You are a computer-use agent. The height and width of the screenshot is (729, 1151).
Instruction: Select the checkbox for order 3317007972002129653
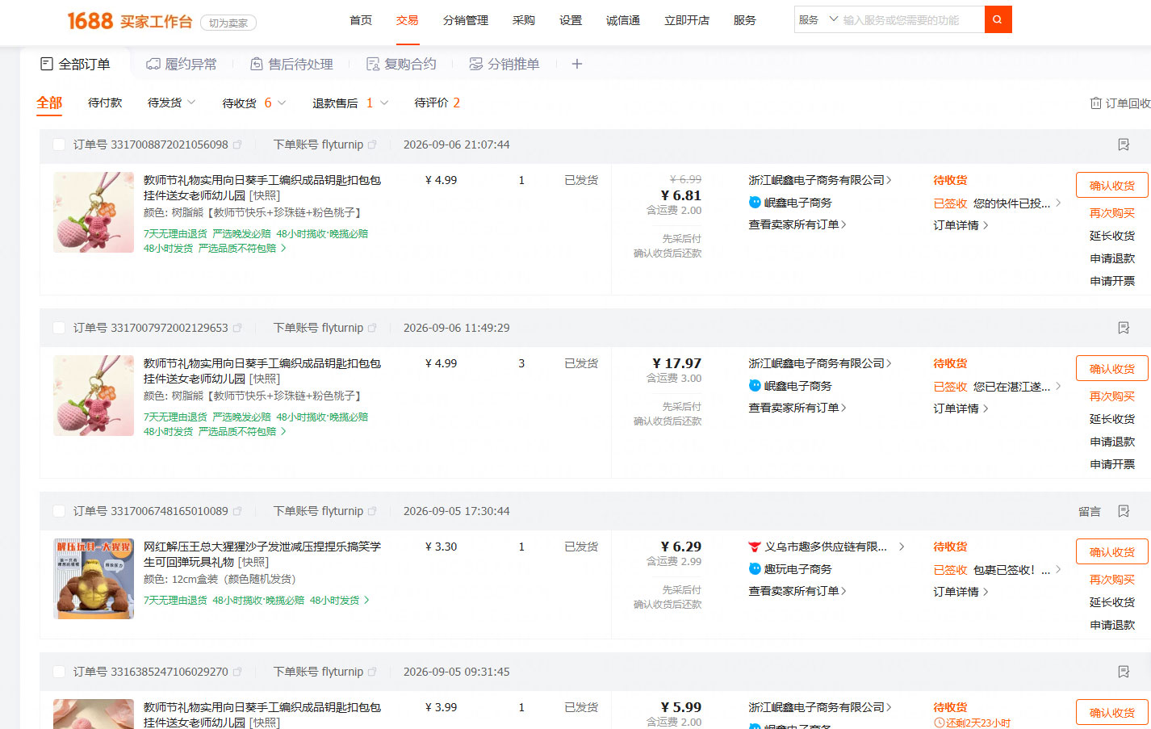tap(58, 328)
